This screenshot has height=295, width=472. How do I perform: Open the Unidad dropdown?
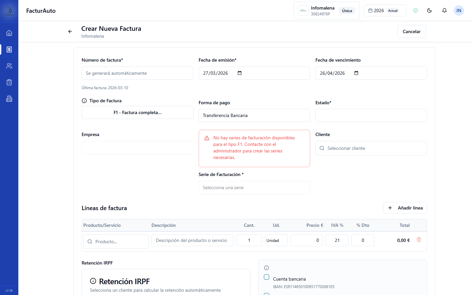point(276,240)
